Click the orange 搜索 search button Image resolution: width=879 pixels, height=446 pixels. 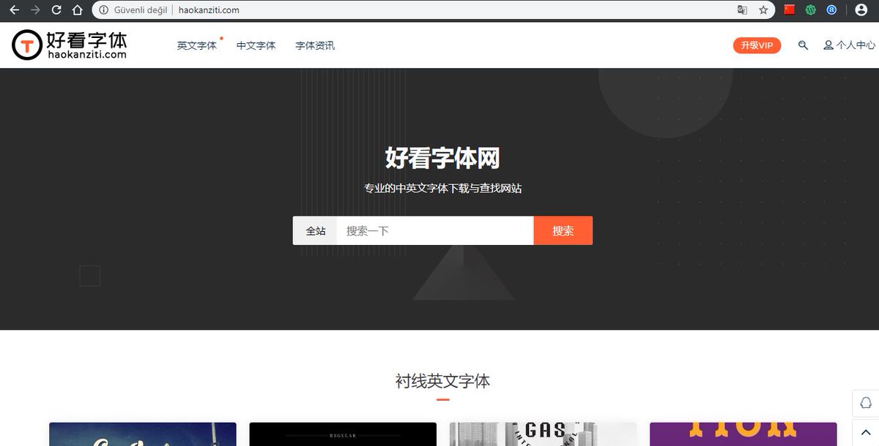coord(563,230)
